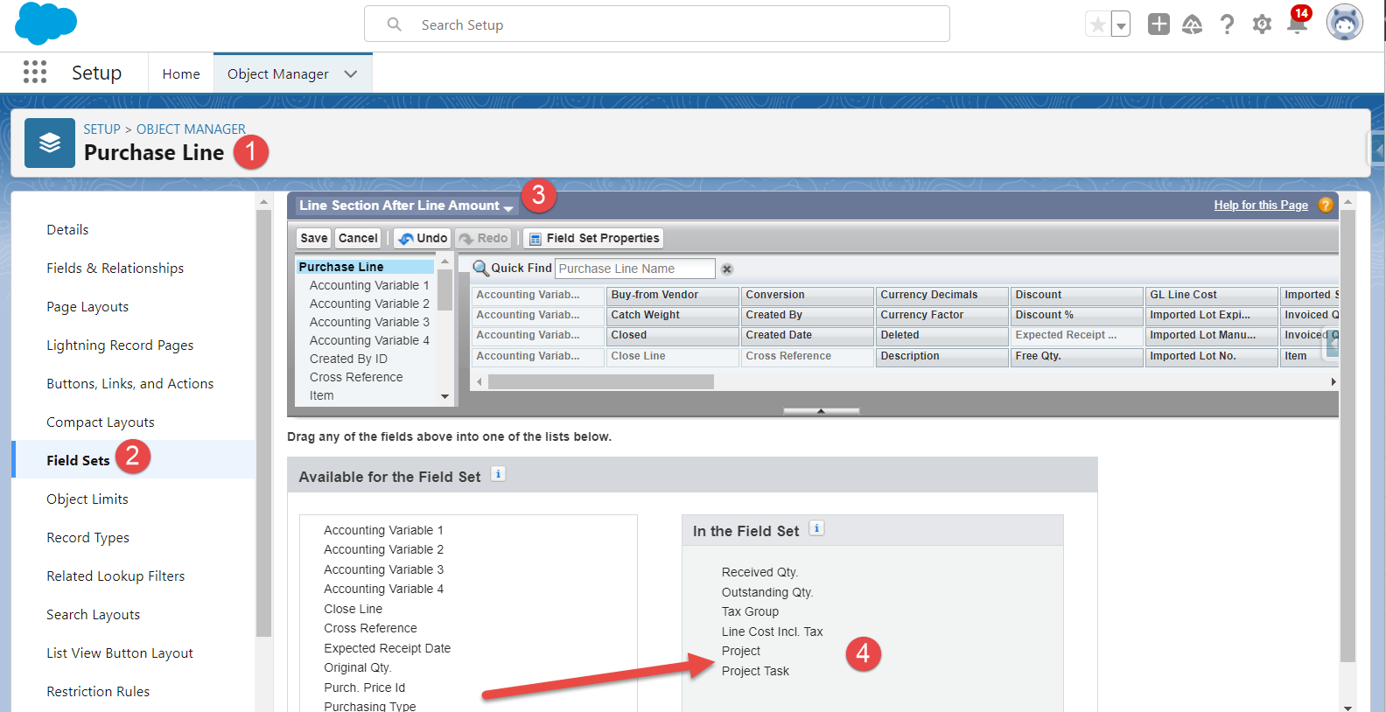Follow the SETUP breadcrumb link
The image size is (1386, 712).
101,129
